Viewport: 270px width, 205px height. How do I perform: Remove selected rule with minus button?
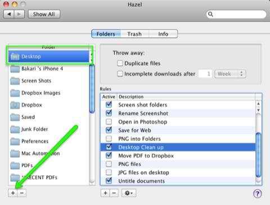pyautogui.click(x=114, y=193)
